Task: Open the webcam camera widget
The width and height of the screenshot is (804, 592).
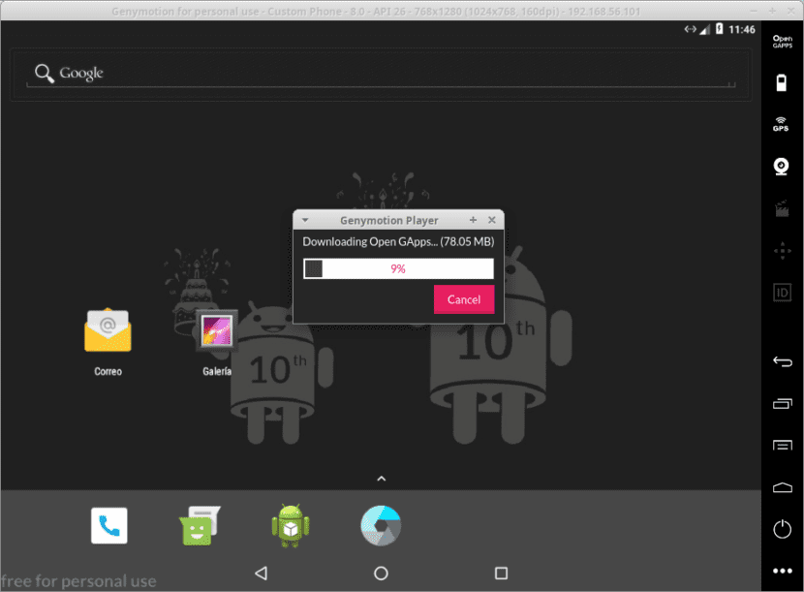Action: tap(782, 166)
